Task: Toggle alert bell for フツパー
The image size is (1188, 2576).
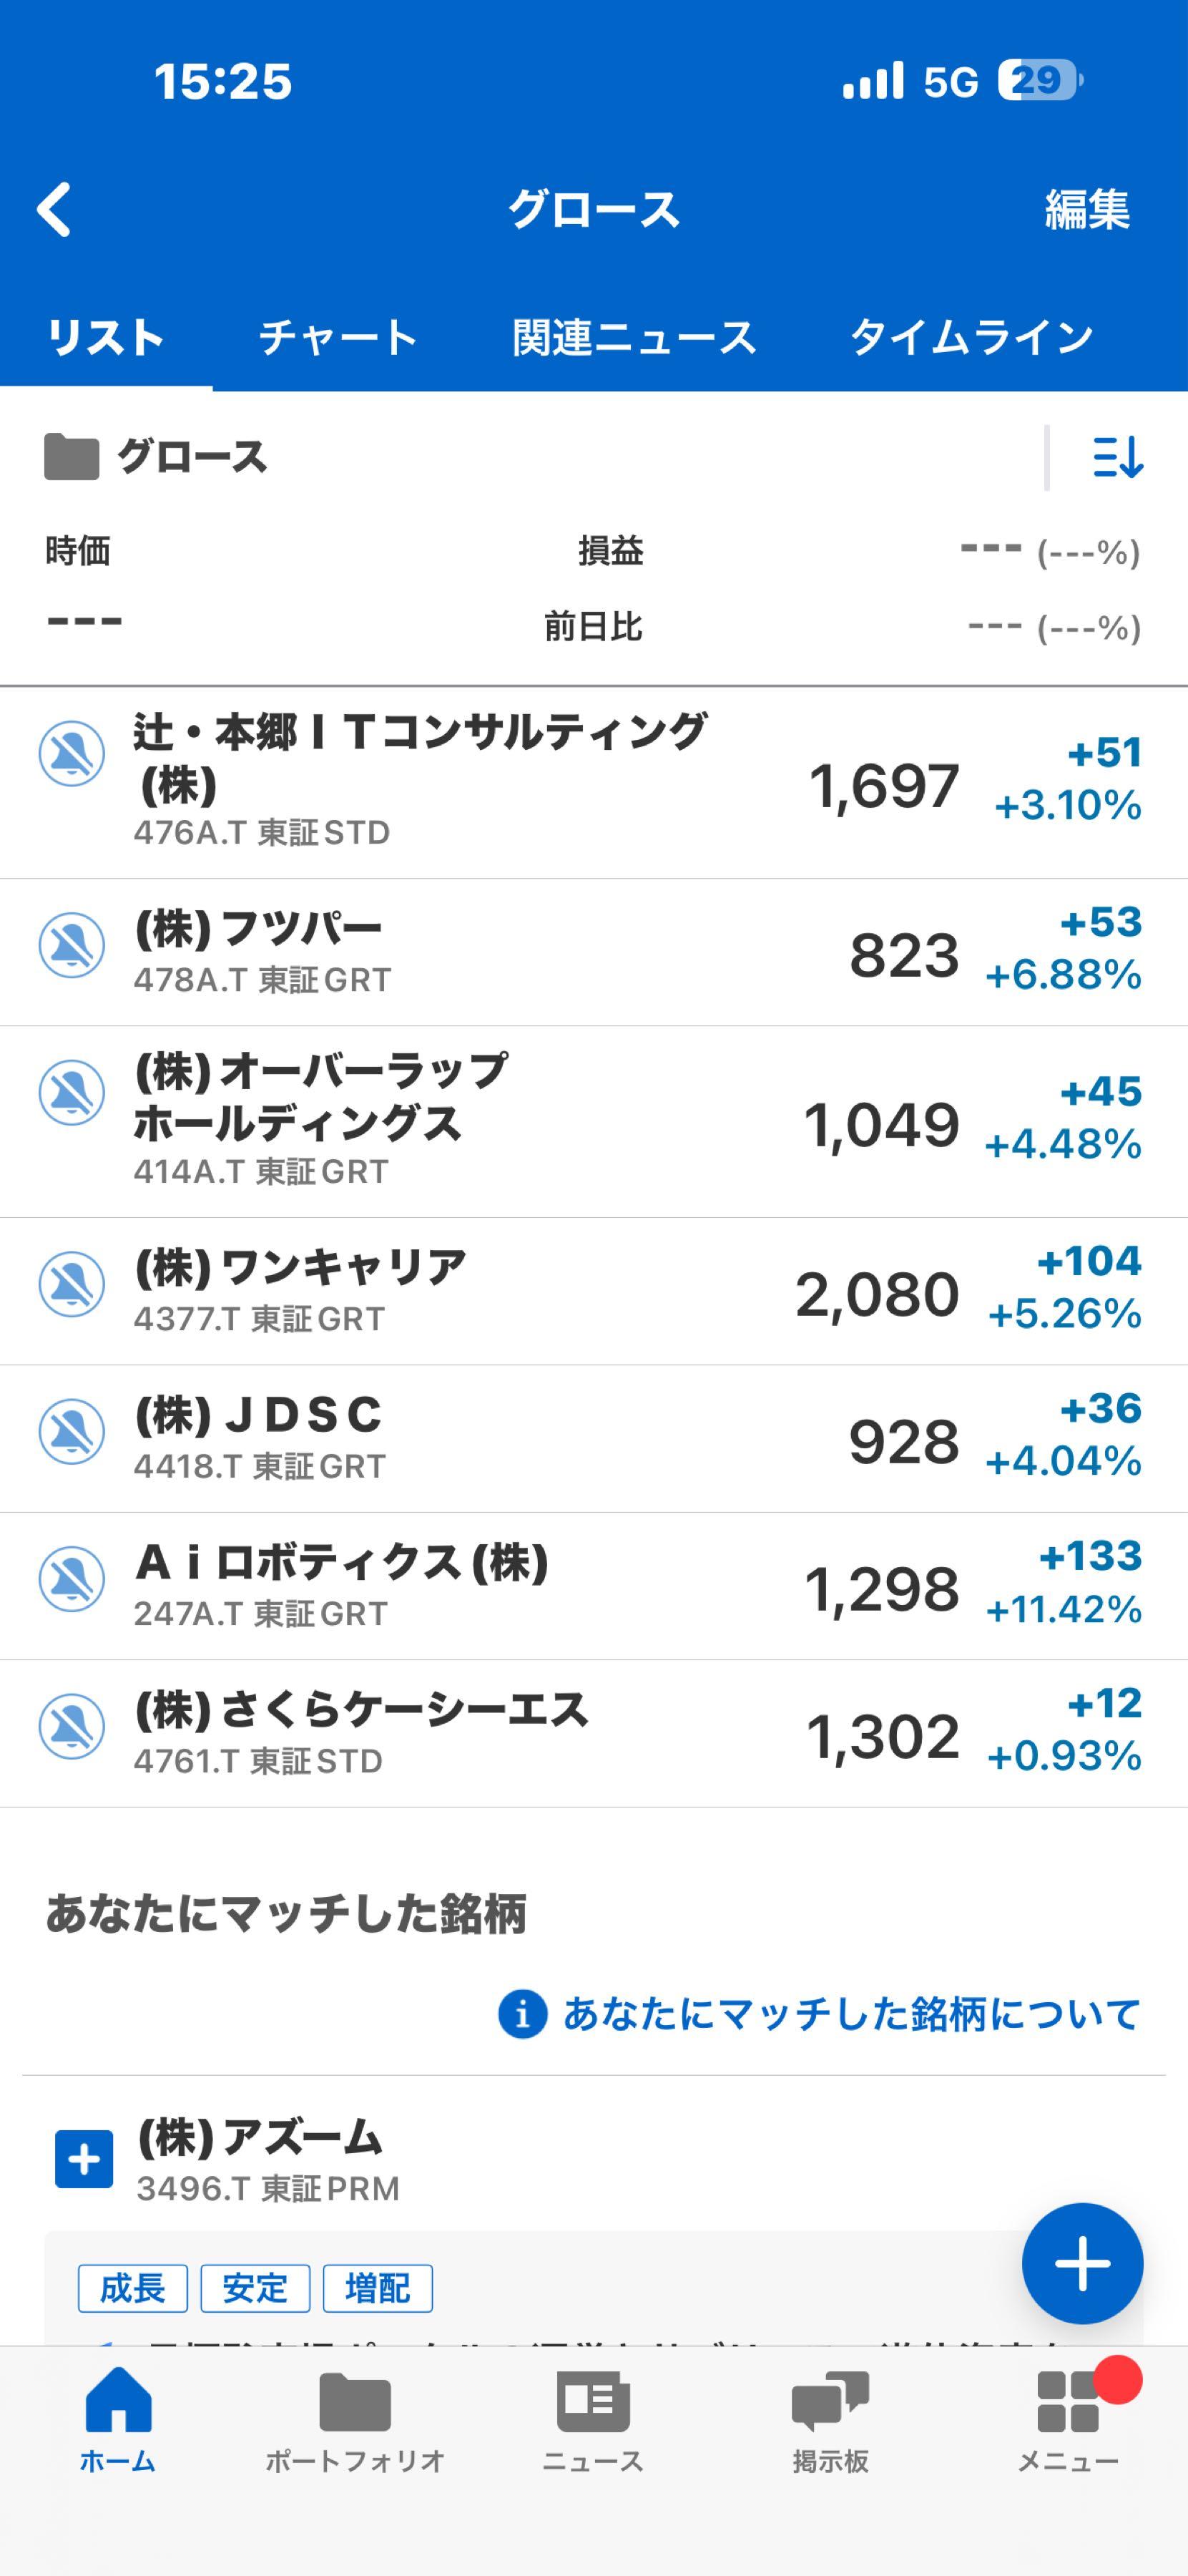Action: 72,945
